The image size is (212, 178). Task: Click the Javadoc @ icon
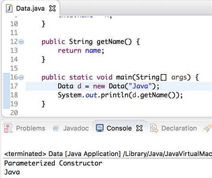click(x=56, y=128)
